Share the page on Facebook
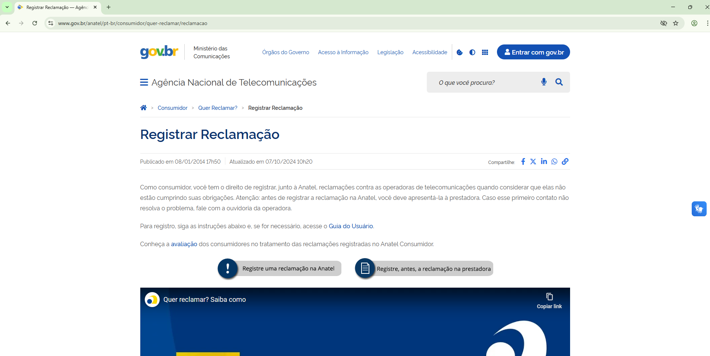Image resolution: width=710 pixels, height=356 pixels. (523, 161)
